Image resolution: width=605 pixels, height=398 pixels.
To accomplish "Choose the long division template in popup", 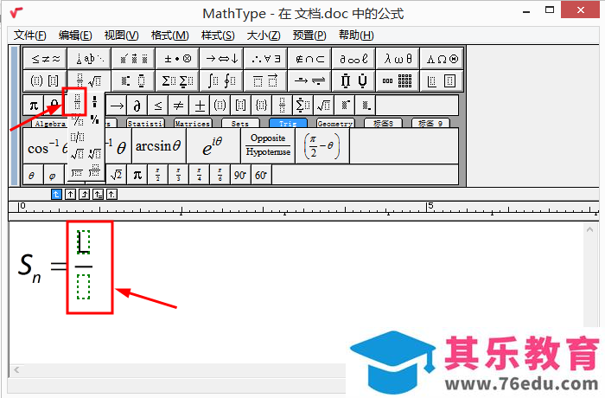I will tap(77, 171).
